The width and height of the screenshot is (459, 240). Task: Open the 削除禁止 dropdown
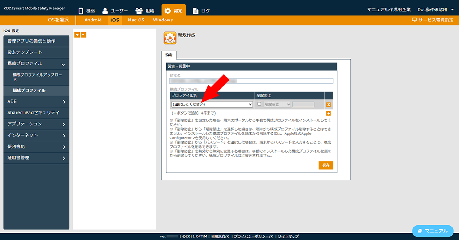tap(277, 104)
